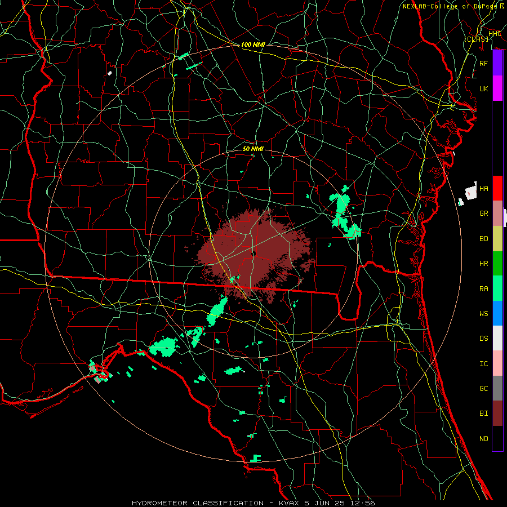Viewport: 507px width, 507px height.
Task: Click the BD yellow legend swatch
Action: point(497,238)
